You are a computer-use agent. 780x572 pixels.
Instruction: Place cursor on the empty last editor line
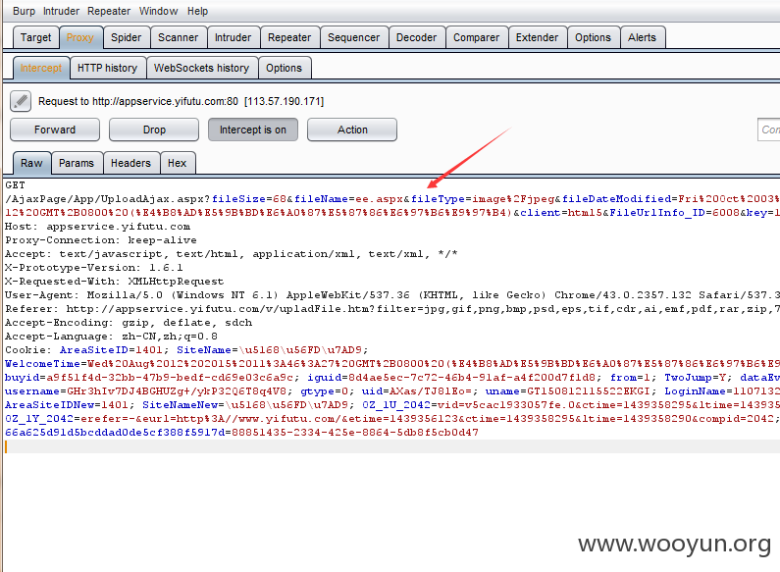(x=392, y=446)
